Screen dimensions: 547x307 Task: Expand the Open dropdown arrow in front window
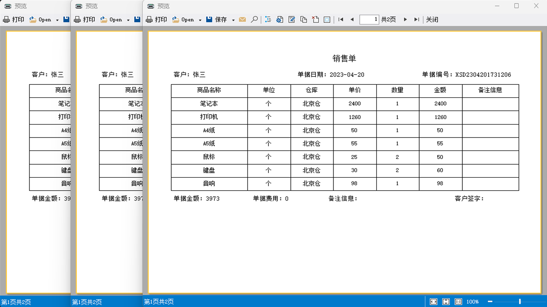(x=200, y=20)
